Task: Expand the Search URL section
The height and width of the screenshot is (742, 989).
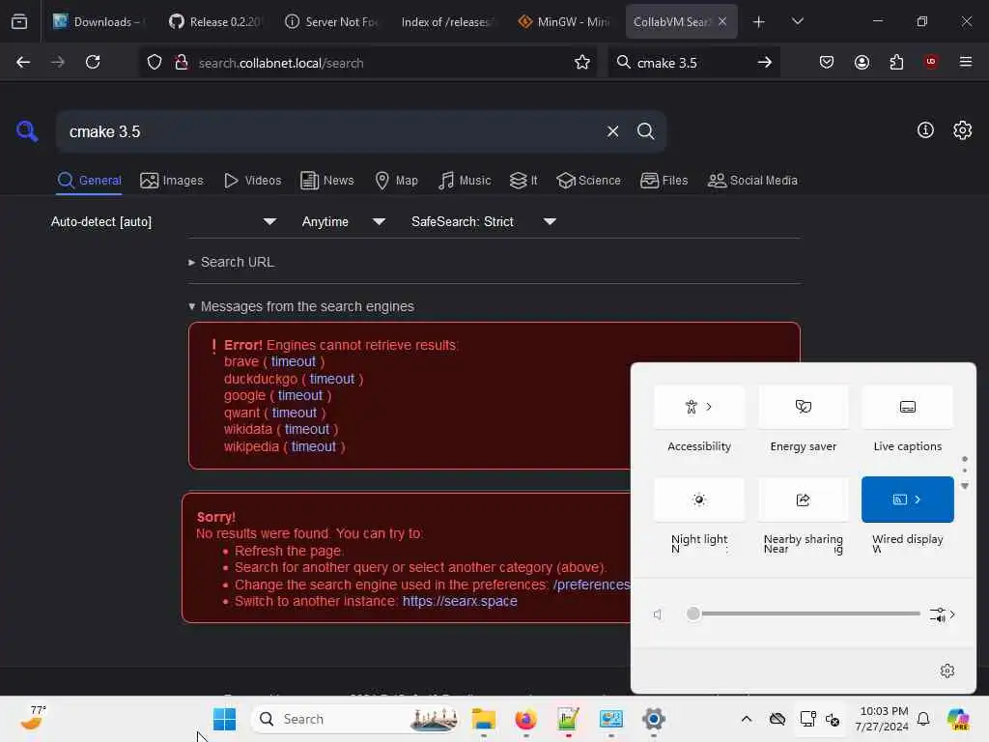Action: [232, 262]
